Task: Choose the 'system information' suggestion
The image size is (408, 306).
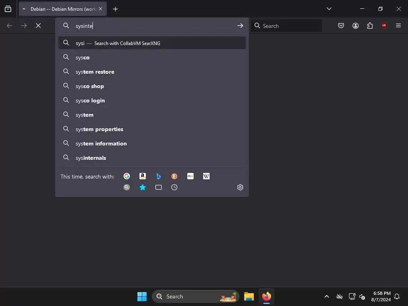Action: pos(152,143)
